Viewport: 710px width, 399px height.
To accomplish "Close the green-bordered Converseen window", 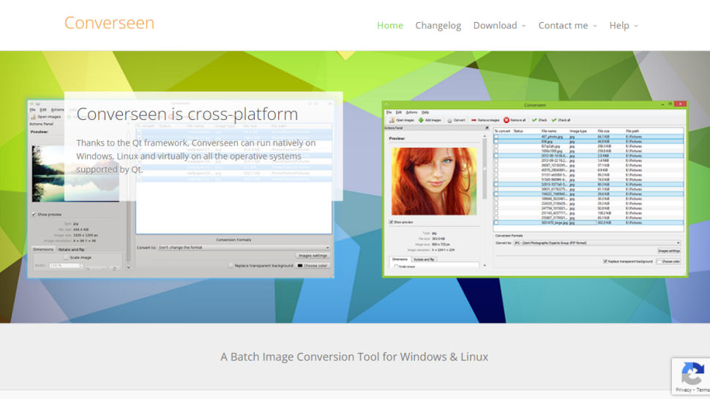I will coord(680,104).
